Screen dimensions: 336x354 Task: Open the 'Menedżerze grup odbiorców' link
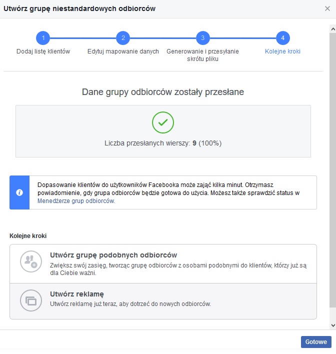pyautogui.click(x=76, y=201)
